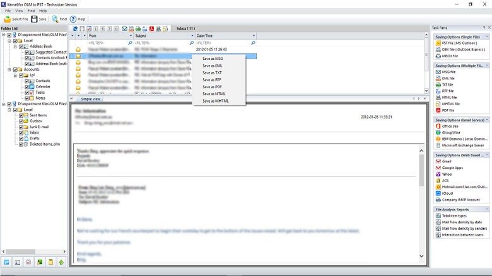
Task: Select GroupWise saving option
Action: pos(448,133)
